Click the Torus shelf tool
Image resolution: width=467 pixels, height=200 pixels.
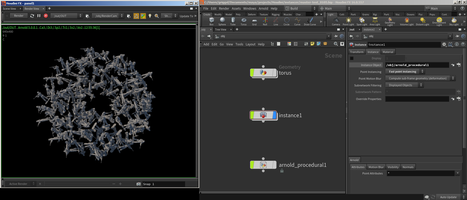tap(244, 21)
